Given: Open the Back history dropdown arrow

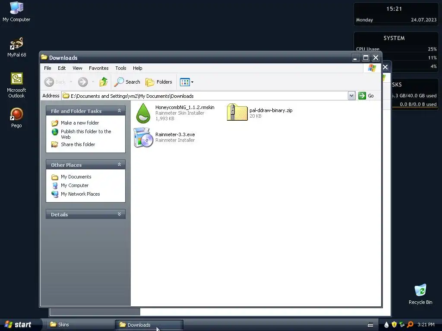Looking at the screenshot, I should [x=71, y=82].
